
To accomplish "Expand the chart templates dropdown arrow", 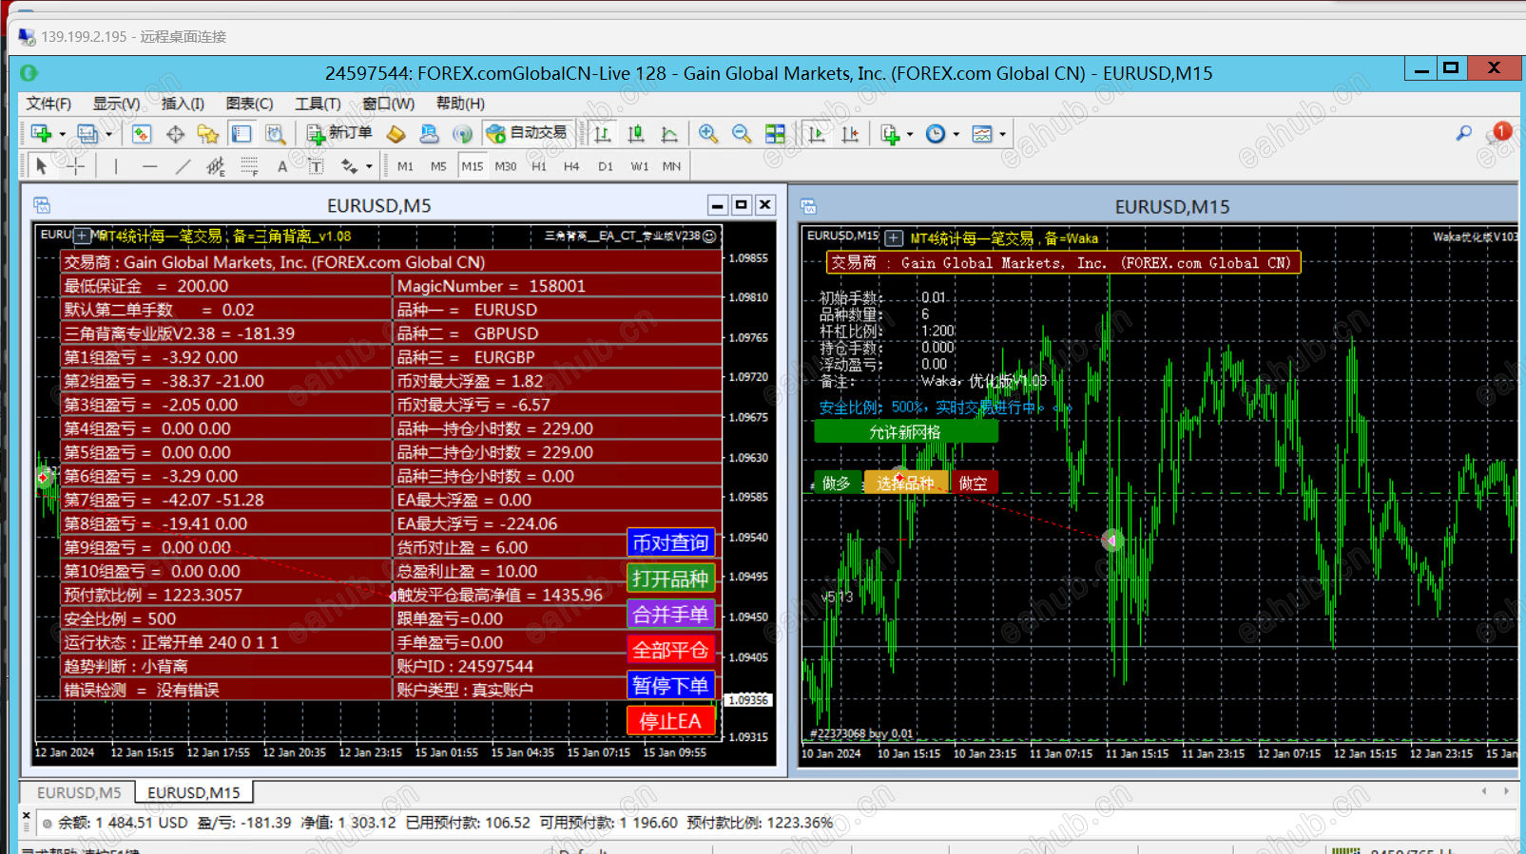I will click(1003, 134).
